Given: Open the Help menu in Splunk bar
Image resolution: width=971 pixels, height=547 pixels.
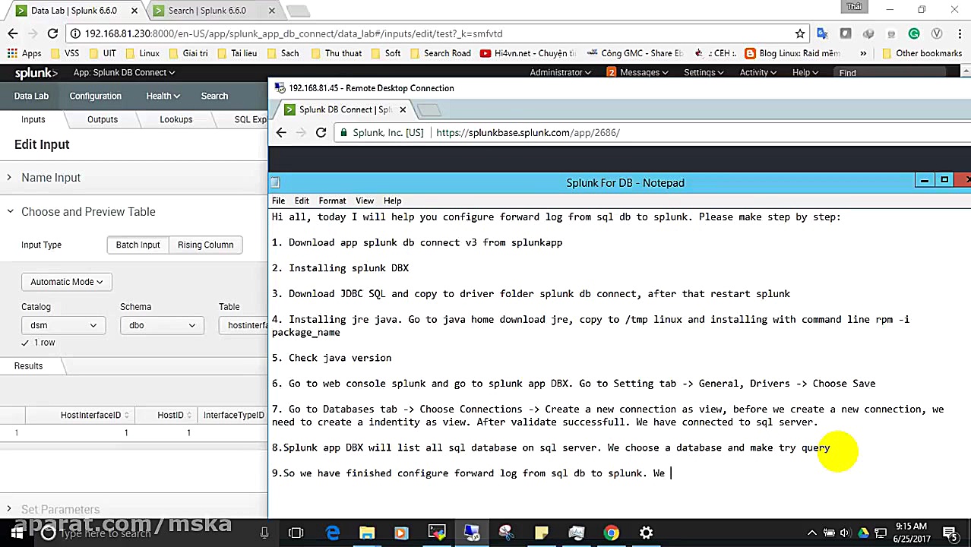Looking at the screenshot, I should tap(805, 72).
